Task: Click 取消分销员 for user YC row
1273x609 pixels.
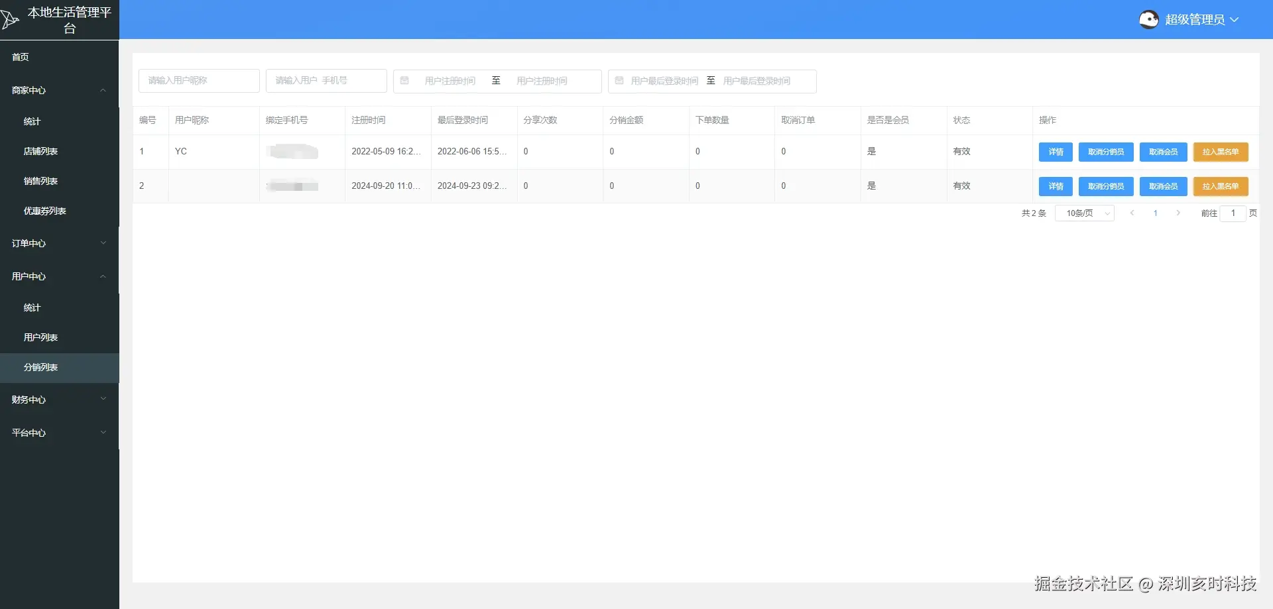Action: (1106, 152)
